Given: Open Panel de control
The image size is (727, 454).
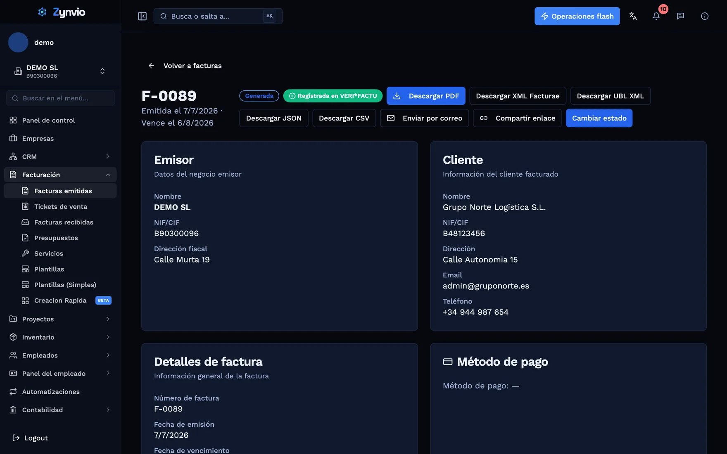Looking at the screenshot, I should click(60, 120).
